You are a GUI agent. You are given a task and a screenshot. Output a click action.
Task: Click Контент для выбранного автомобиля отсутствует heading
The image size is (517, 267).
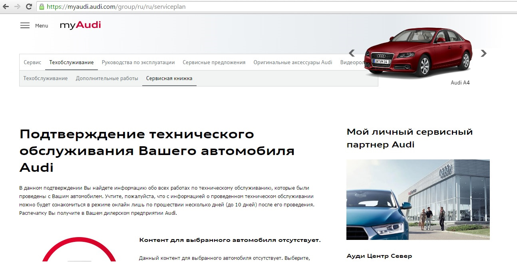[230, 240]
